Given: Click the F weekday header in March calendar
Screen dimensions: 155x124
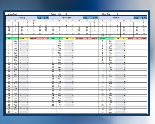Looking at the screenshot, I should click(137, 20).
